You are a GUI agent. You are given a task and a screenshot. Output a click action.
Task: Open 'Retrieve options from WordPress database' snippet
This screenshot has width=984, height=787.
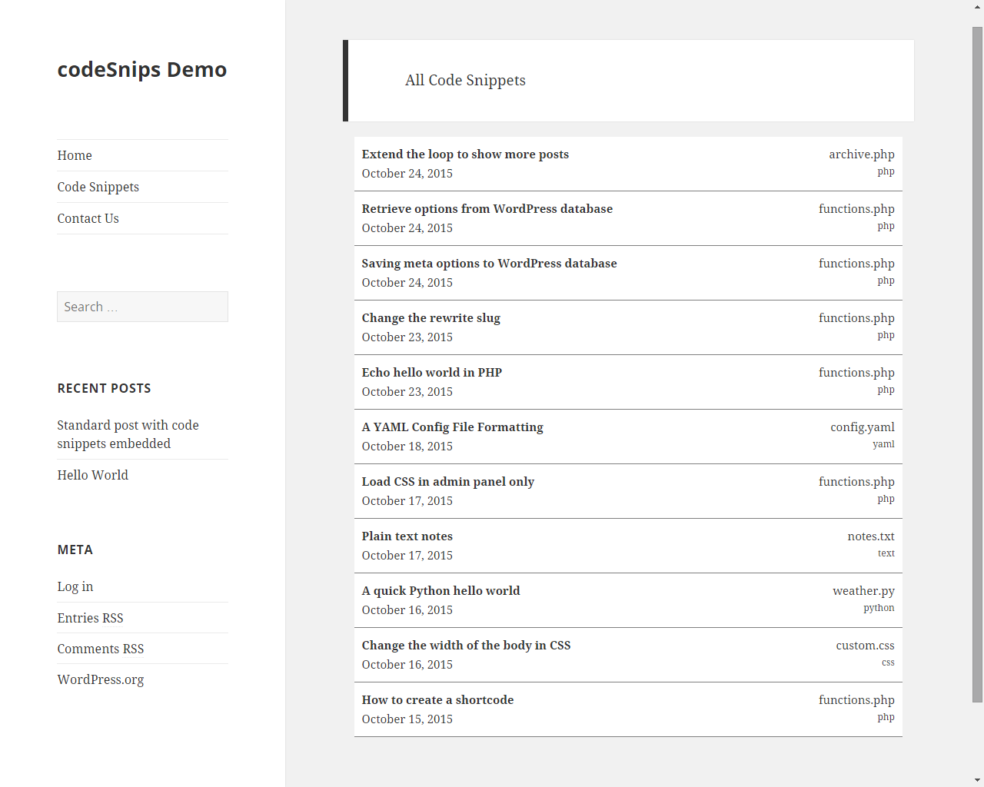tap(487, 209)
